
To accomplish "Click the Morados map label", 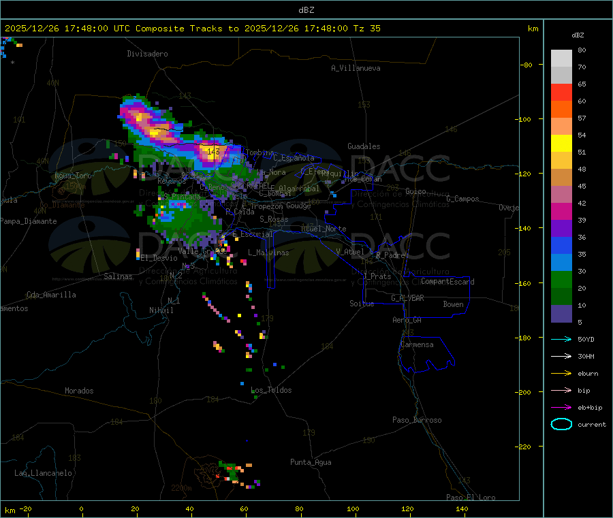I will click(x=80, y=391).
